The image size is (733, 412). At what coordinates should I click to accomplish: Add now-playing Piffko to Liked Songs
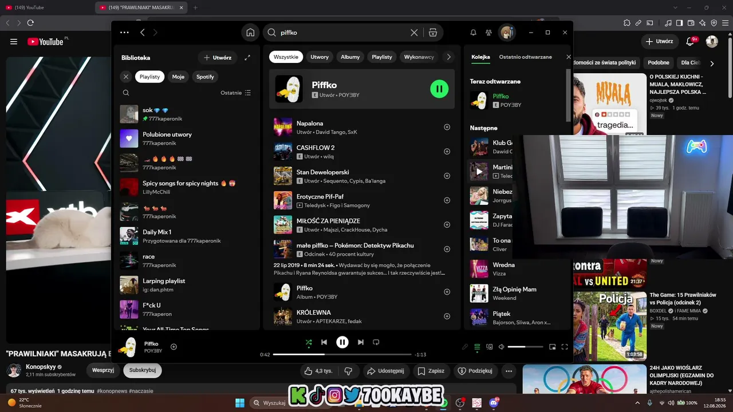coord(174,347)
